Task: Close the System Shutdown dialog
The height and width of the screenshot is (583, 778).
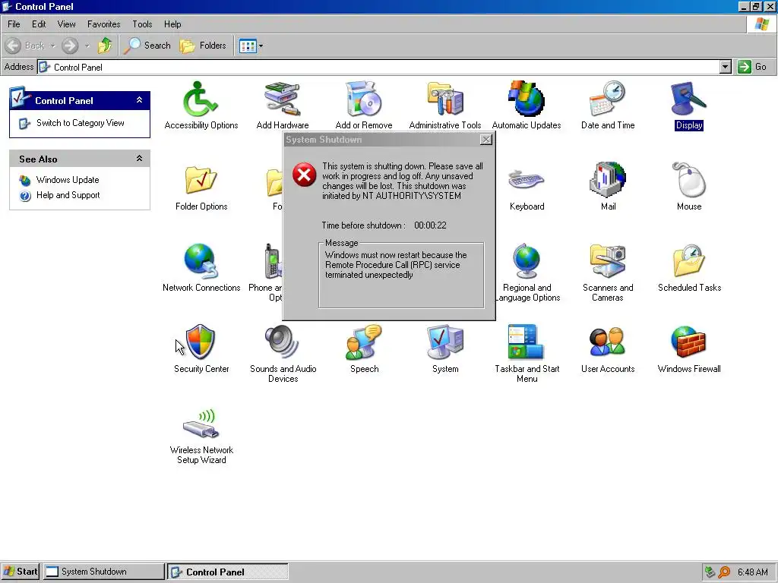Action: tap(486, 140)
